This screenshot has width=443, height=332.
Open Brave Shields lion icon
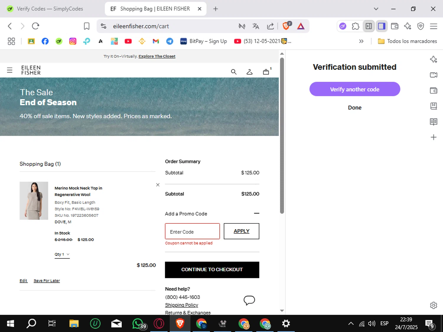pos(286,26)
